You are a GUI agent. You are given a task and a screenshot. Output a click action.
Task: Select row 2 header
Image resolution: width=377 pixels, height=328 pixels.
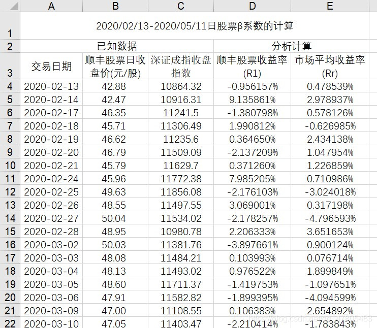(10, 46)
